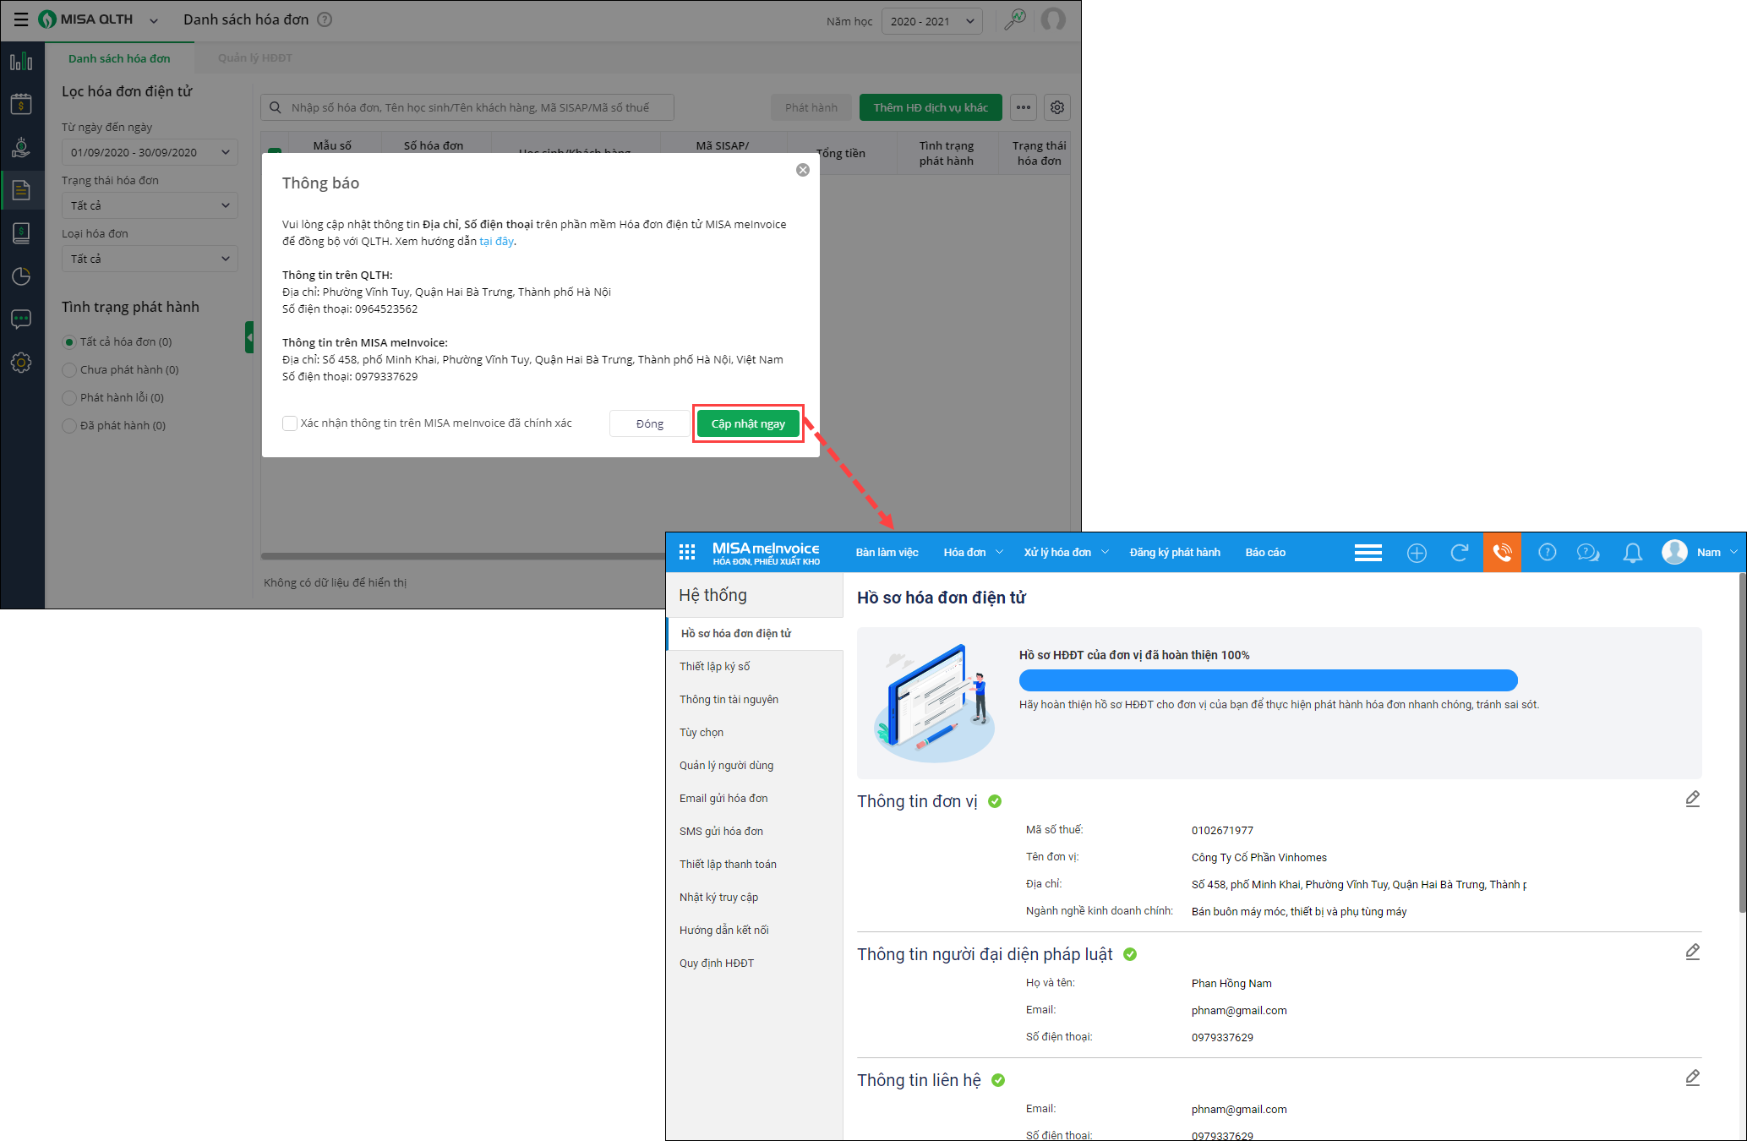1747x1141 pixels.
Task: Open the meInvoice apps grid icon
Action: (687, 552)
